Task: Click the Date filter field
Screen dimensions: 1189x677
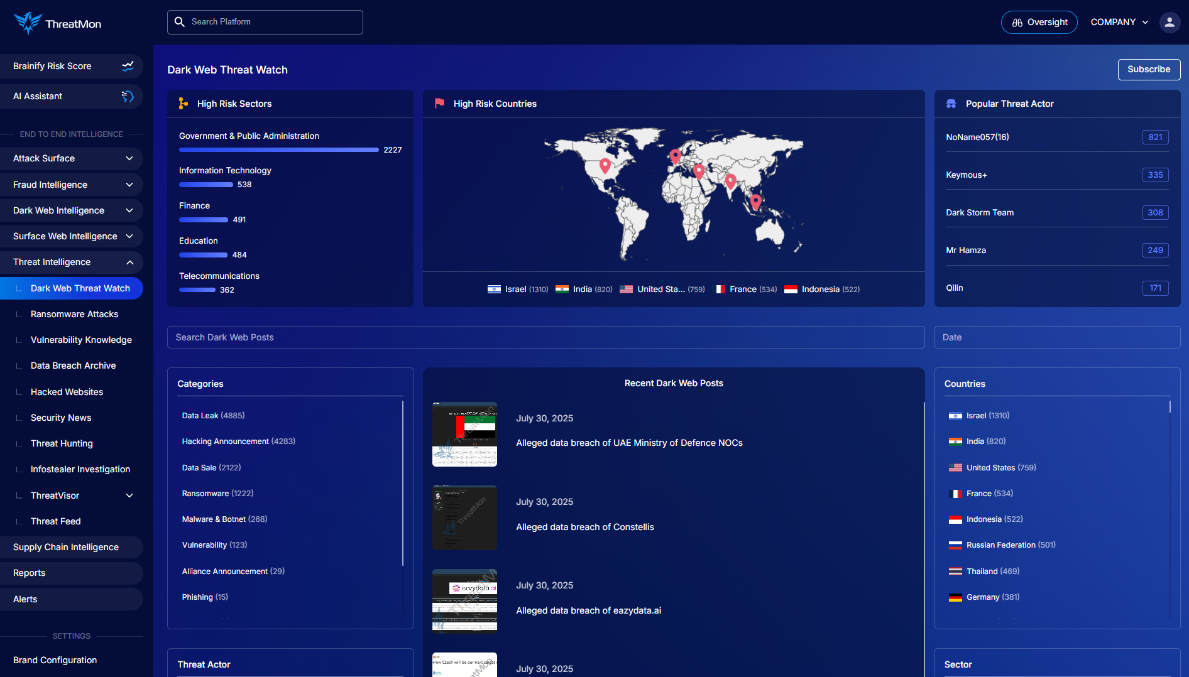Action: point(1058,337)
